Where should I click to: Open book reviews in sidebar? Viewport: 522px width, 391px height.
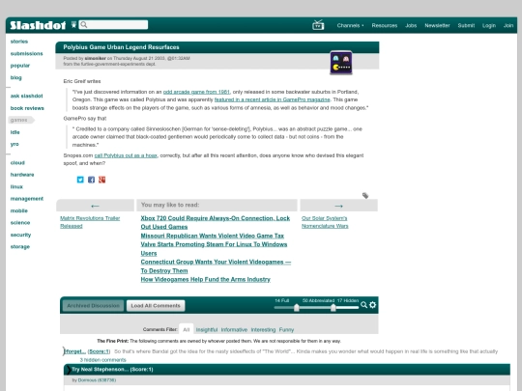click(x=27, y=108)
